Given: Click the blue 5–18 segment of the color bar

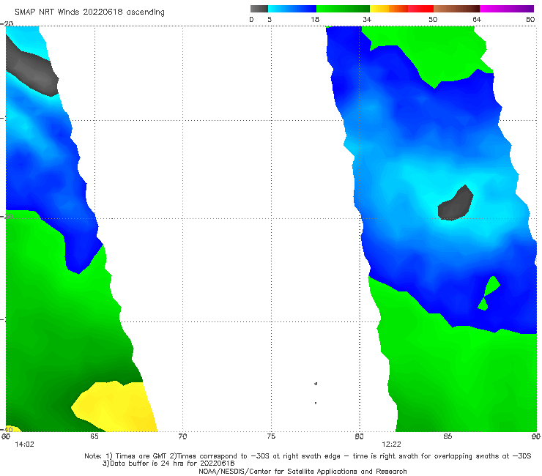Looking at the screenshot, I should point(292,9).
